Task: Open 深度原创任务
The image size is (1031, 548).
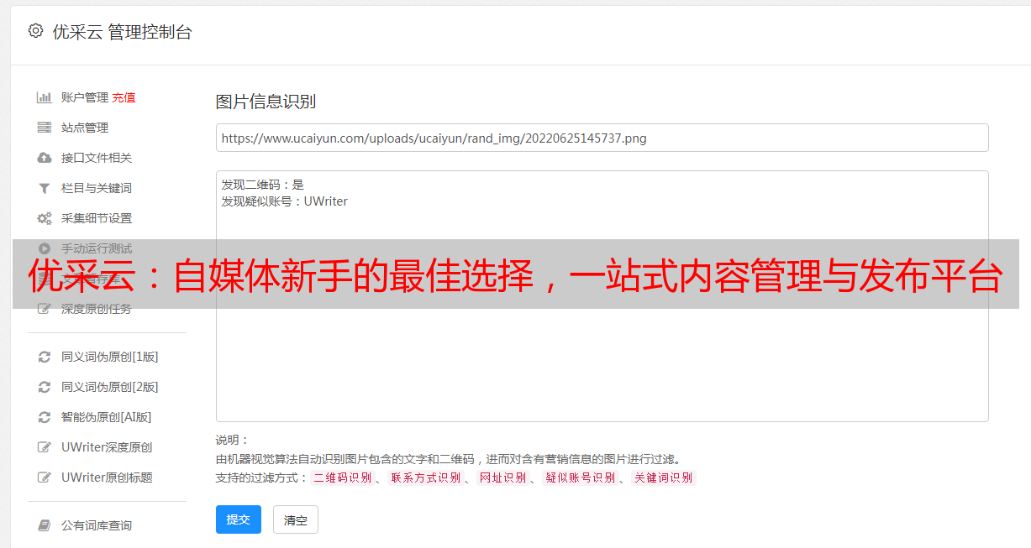Action: (x=97, y=309)
